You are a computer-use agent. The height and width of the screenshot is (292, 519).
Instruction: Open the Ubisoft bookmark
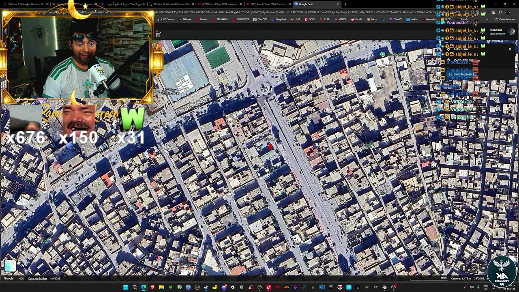[461, 19]
